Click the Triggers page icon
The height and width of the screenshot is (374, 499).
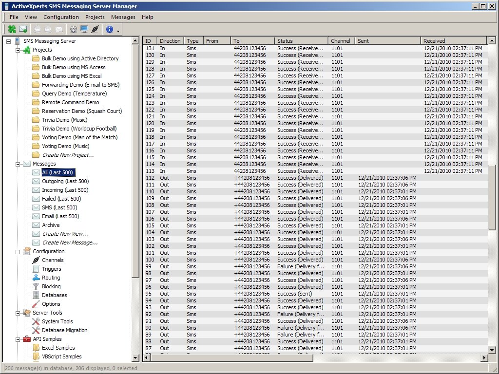pyautogui.click(x=36, y=269)
